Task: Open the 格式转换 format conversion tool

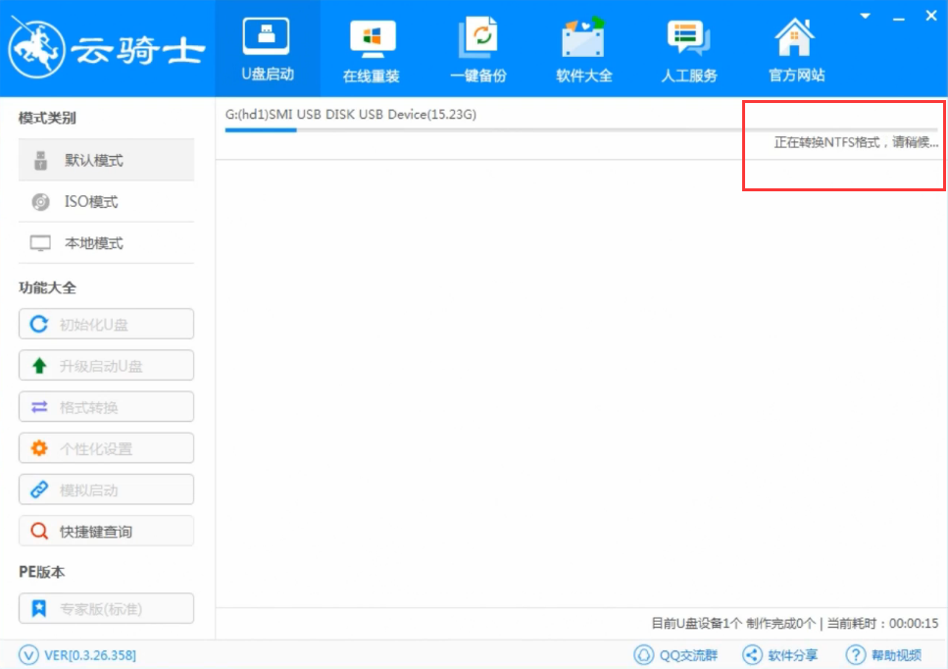Action: pos(106,406)
